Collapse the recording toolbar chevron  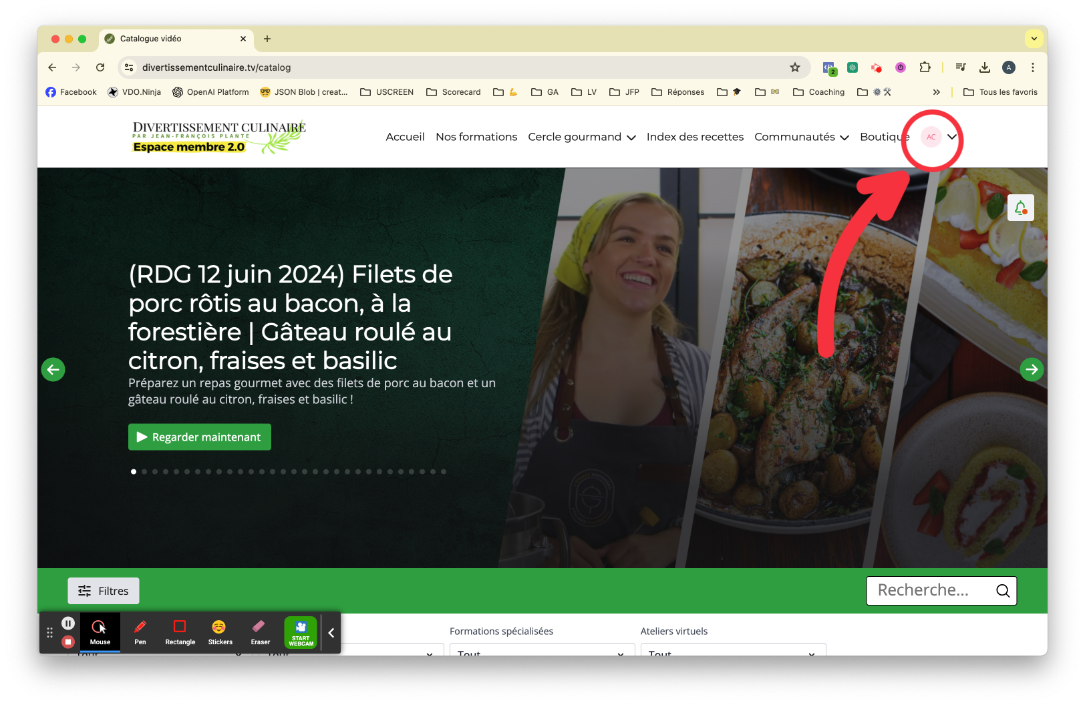coord(331,633)
